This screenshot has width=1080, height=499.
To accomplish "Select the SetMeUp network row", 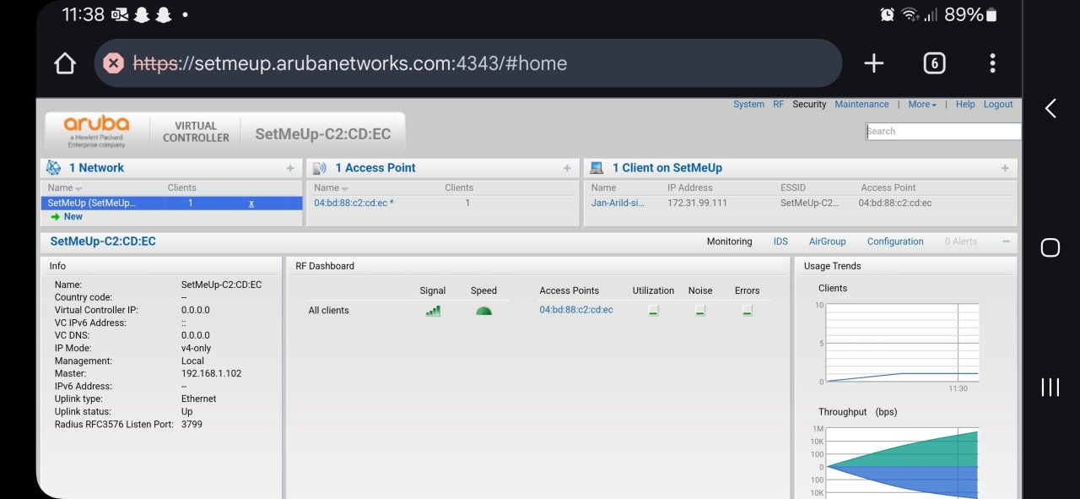I will (171, 203).
